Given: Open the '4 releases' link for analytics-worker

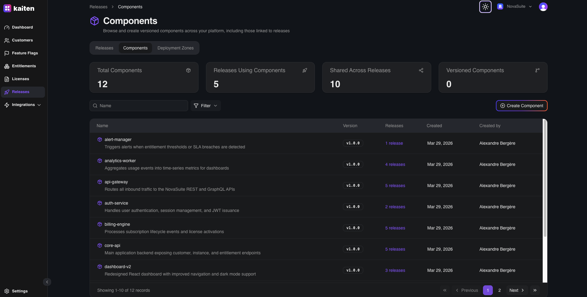Looking at the screenshot, I should pyautogui.click(x=395, y=164).
